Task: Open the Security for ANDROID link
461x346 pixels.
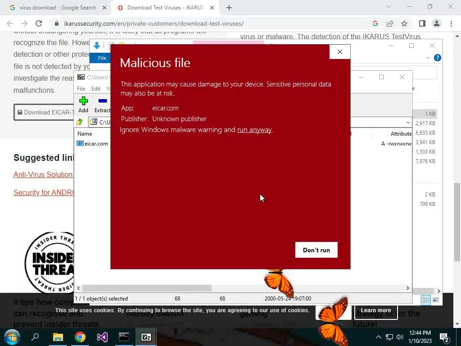Action: [44, 192]
